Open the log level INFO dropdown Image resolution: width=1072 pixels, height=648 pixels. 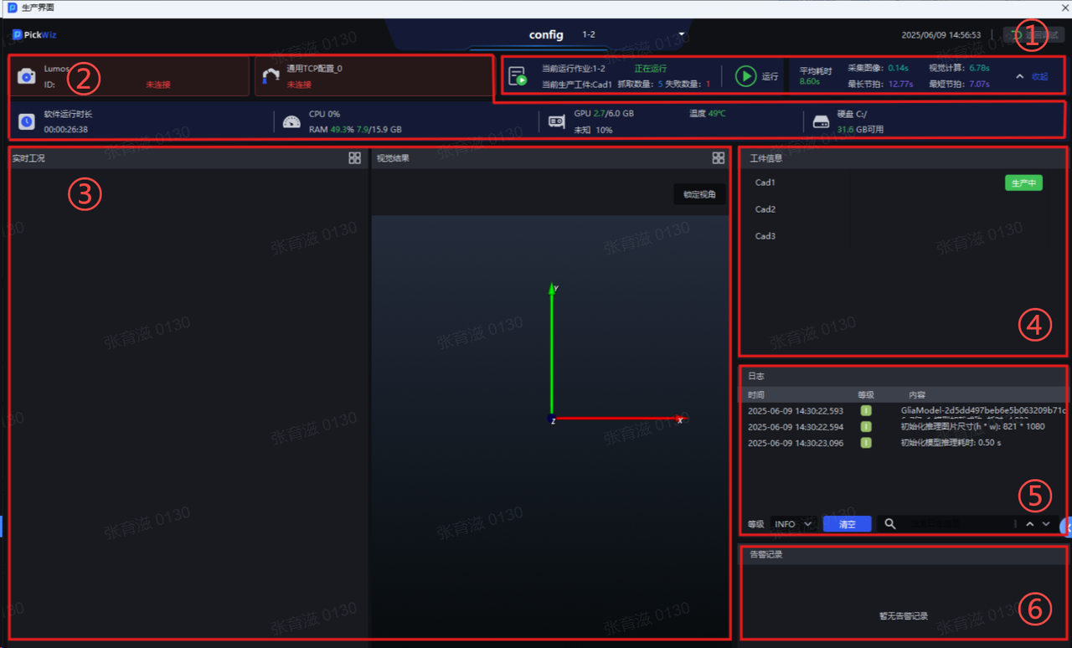pos(793,524)
